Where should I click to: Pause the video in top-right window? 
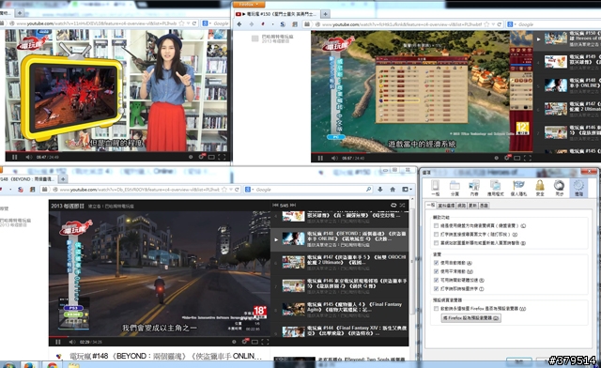coord(320,158)
